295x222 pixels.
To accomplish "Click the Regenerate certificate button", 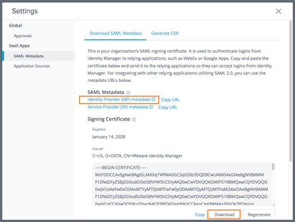I will (x=259, y=214).
